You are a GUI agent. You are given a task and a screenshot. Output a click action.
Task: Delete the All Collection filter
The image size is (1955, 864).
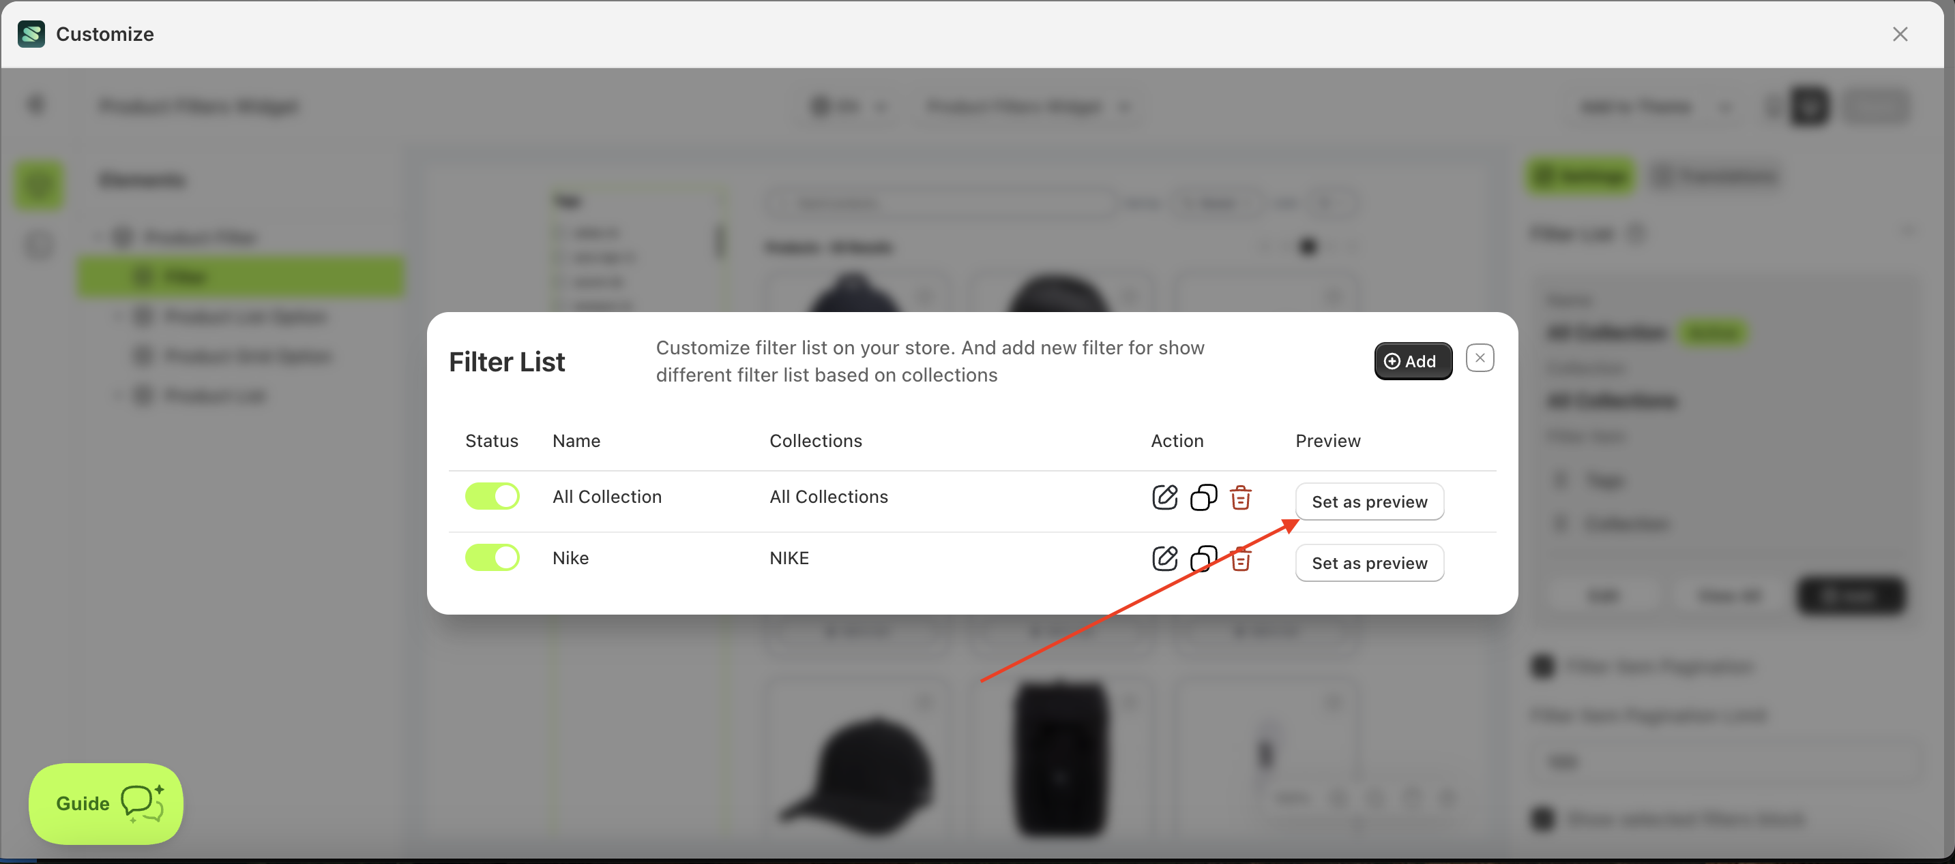(1240, 497)
